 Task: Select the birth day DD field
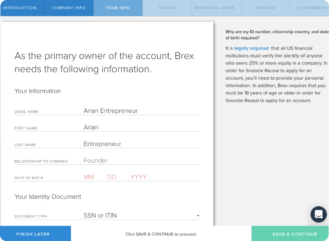[x=111, y=177]
